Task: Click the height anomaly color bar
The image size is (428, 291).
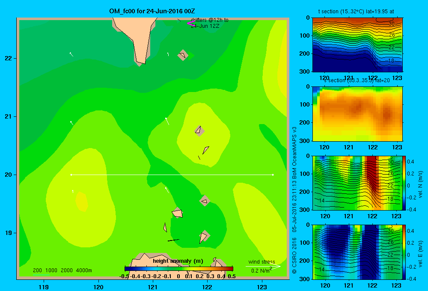Action: click(x=179, y=269)
